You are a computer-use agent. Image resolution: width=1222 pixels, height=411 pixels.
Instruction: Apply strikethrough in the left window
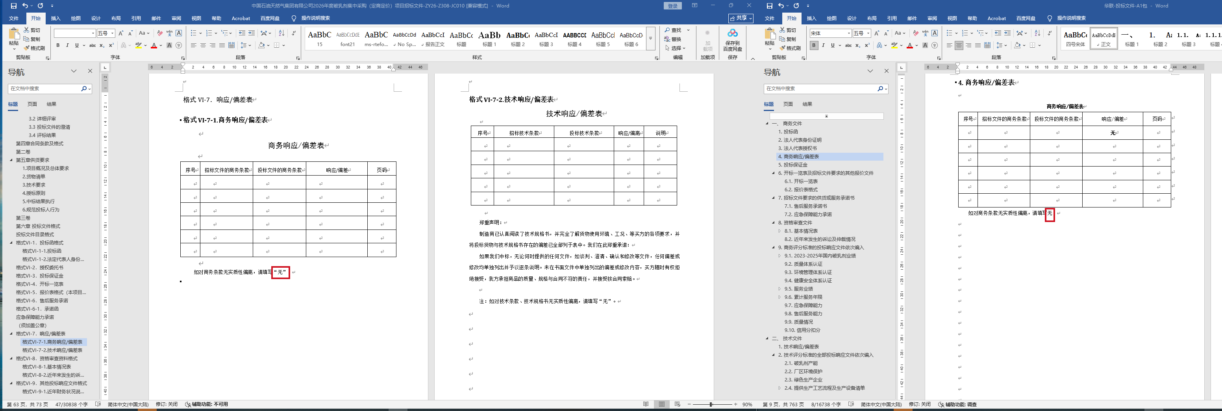(93, 46)
